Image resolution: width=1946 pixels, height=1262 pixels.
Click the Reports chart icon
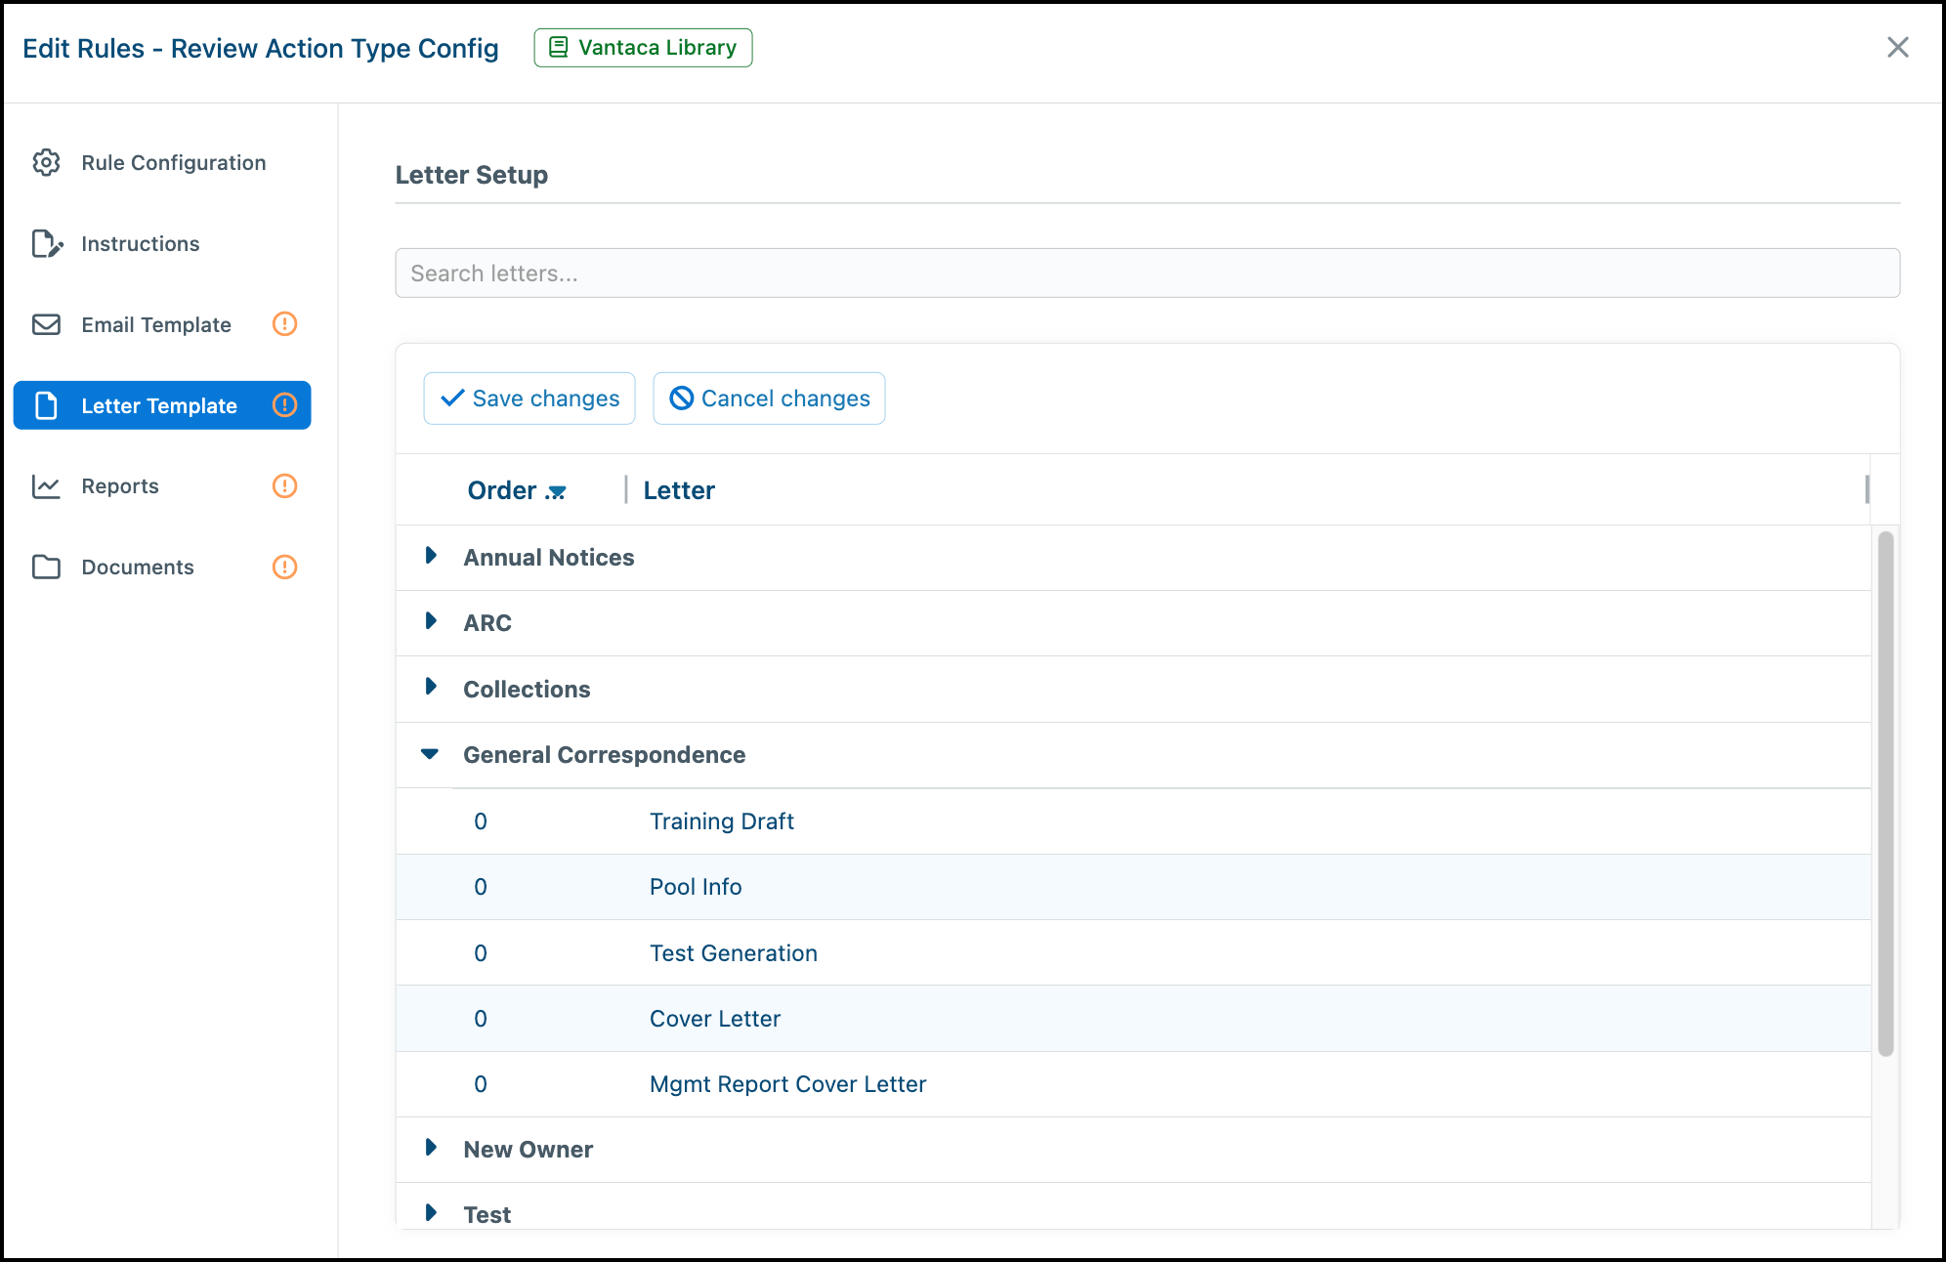coord(46,486)
